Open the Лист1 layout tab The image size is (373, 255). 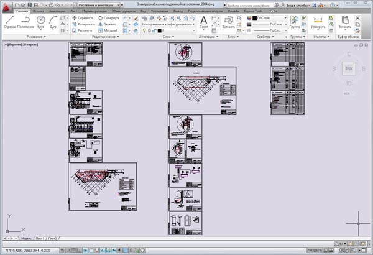(40, 238)
